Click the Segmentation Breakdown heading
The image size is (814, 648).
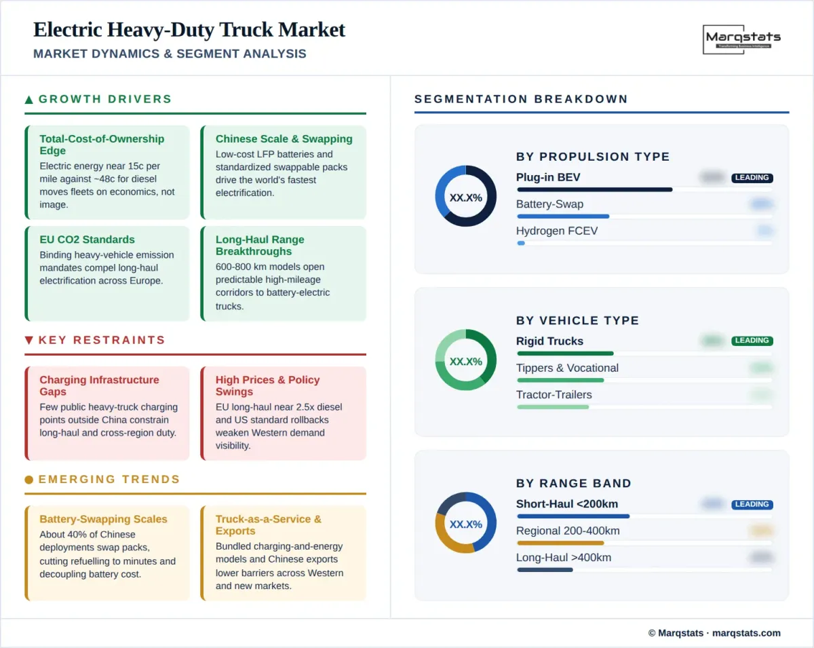click(x=521, y=99)
